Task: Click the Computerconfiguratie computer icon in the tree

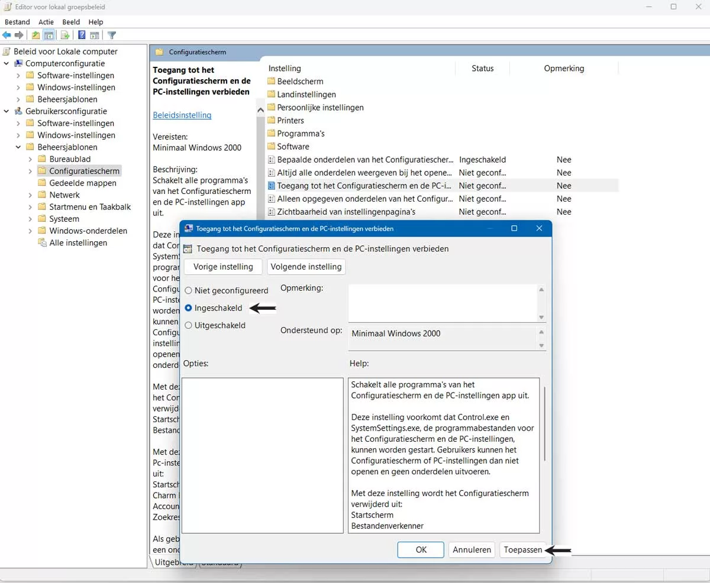Action: pos(18,63)
